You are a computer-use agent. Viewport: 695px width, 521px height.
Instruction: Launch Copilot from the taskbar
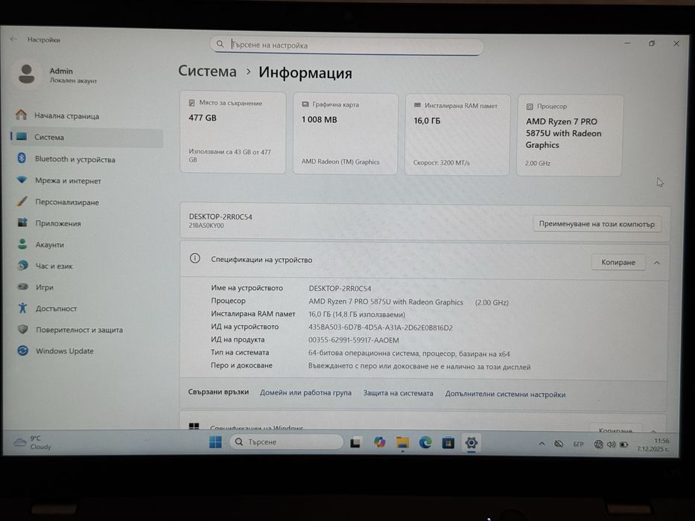379,441
